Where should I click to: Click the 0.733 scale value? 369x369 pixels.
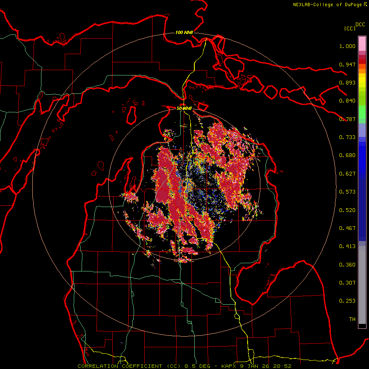click(347, 137)
